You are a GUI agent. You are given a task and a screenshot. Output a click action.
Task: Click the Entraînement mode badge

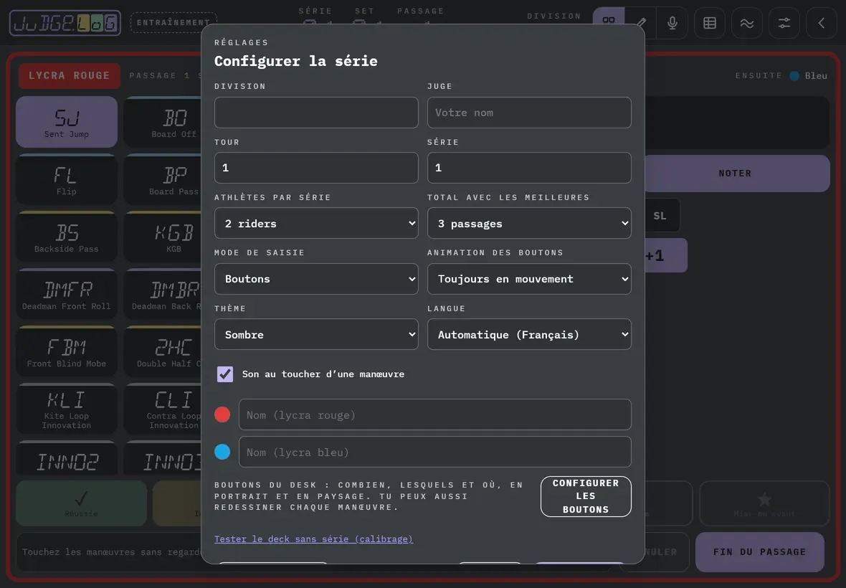click(174, 23)
